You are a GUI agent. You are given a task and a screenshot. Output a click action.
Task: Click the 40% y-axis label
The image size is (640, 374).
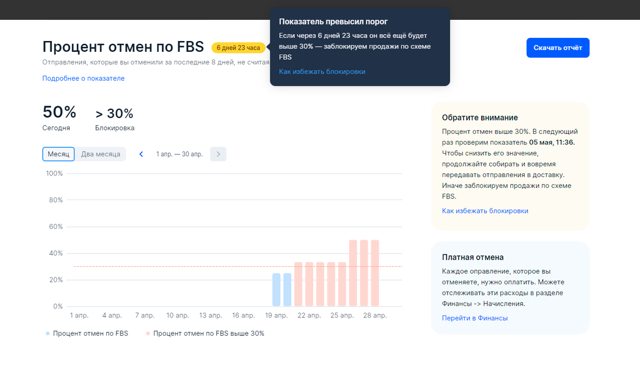57,253
